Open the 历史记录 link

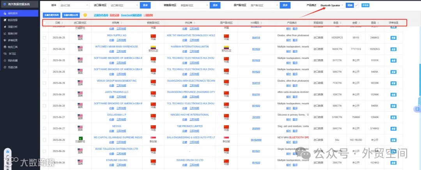coord(114,15)
